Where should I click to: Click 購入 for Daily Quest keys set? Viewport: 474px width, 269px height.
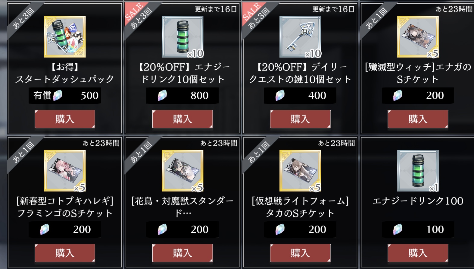300,119
